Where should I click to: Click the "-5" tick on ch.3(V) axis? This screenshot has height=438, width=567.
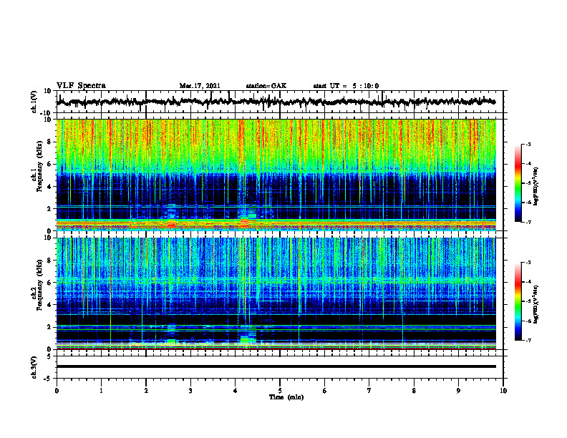coord(49,379)
